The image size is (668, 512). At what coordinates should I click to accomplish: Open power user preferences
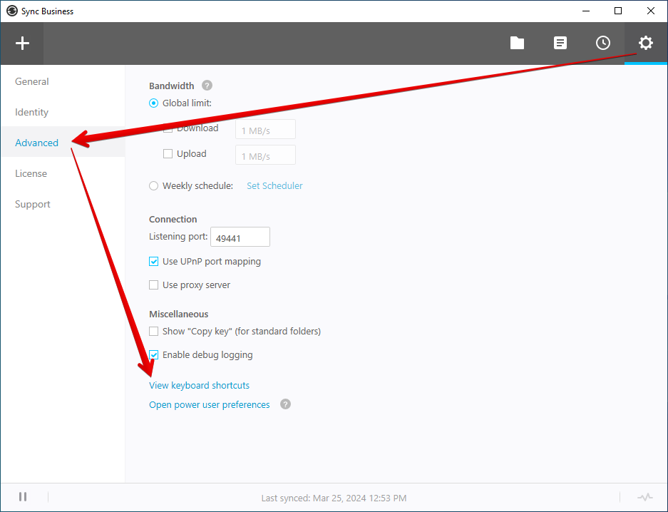[209, 404]
